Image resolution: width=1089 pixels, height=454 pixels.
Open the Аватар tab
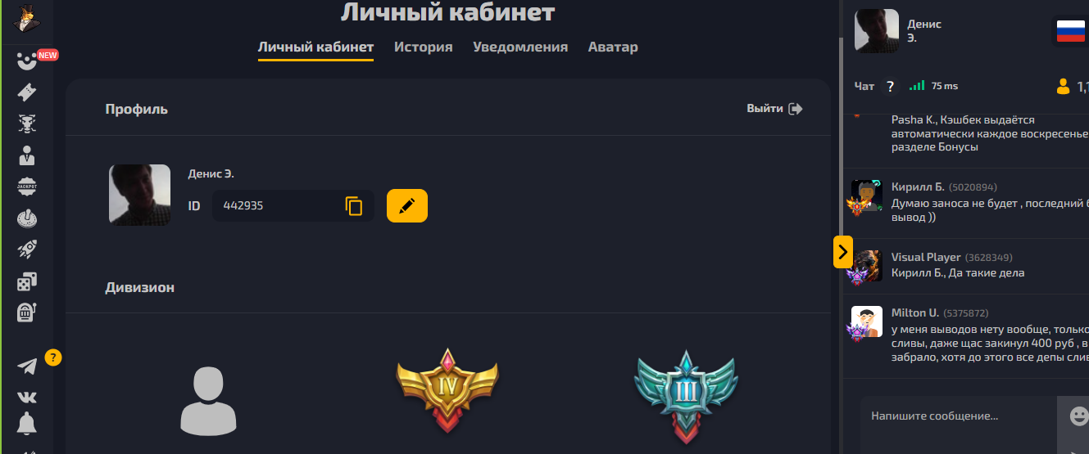tap(613, 47)
